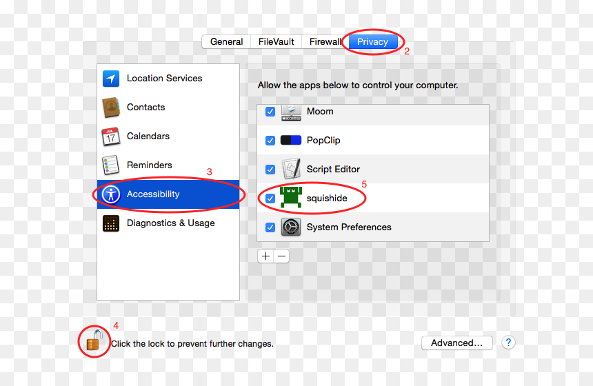Click the Script Editor app icon
Image resolution: width=593 pixels, height=386 pixels.
[291, 169]
